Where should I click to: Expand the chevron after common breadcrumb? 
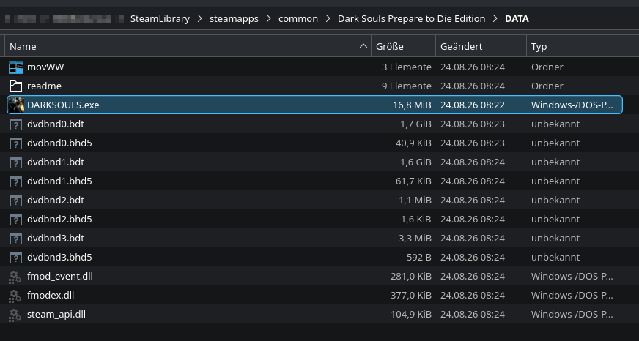pos(328,19)
